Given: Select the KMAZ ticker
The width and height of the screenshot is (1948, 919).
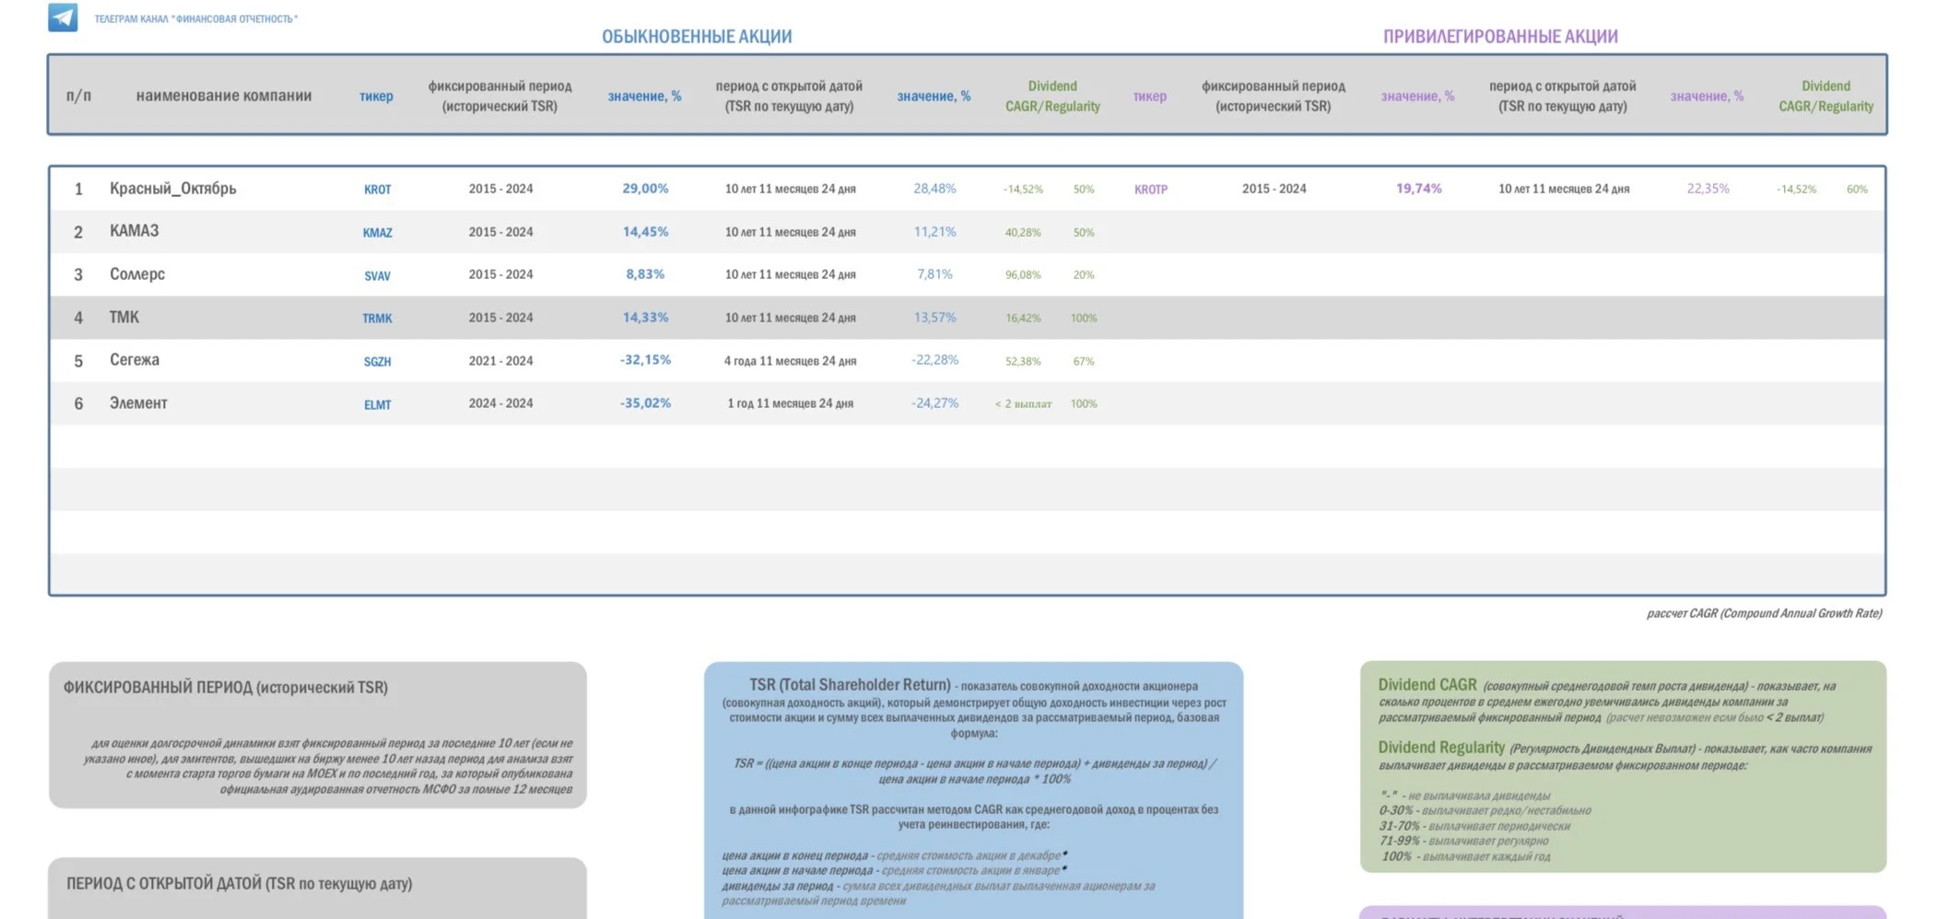Looking at the screenshot, I should coord(377,233).
